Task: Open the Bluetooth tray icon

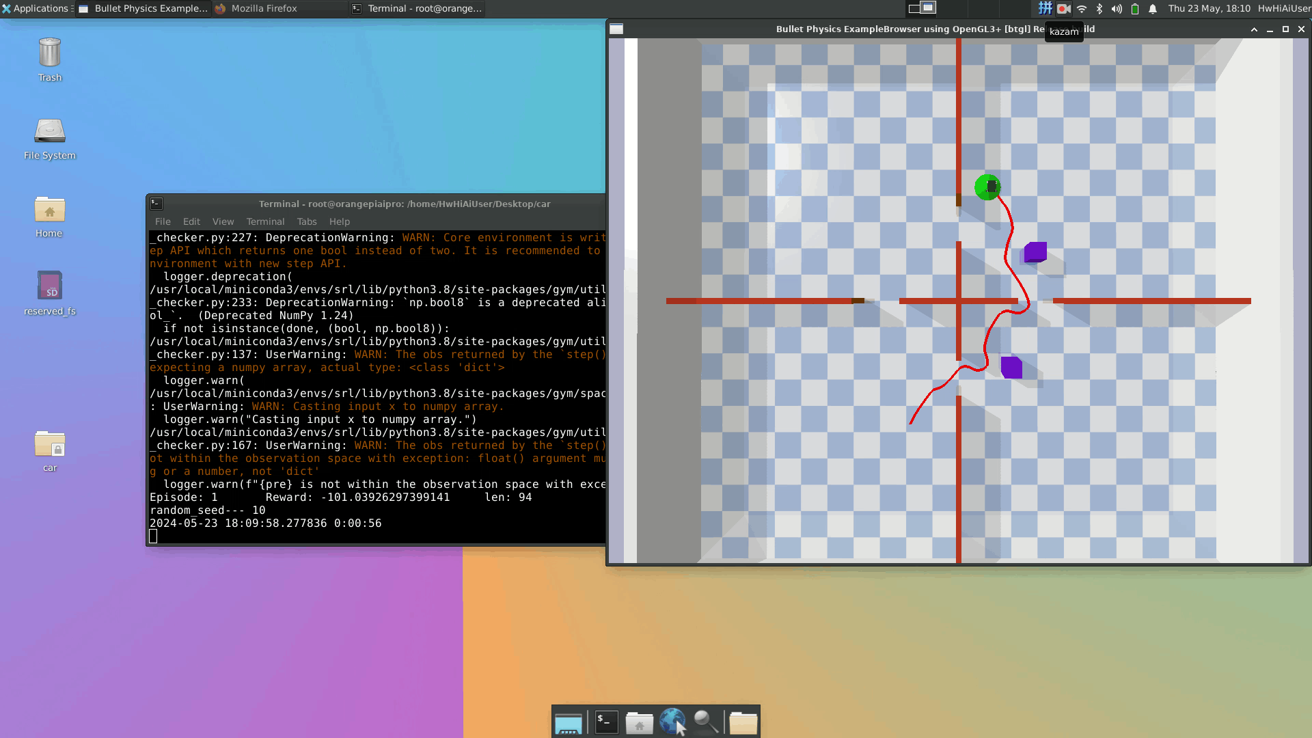Action: (1099, 9)
